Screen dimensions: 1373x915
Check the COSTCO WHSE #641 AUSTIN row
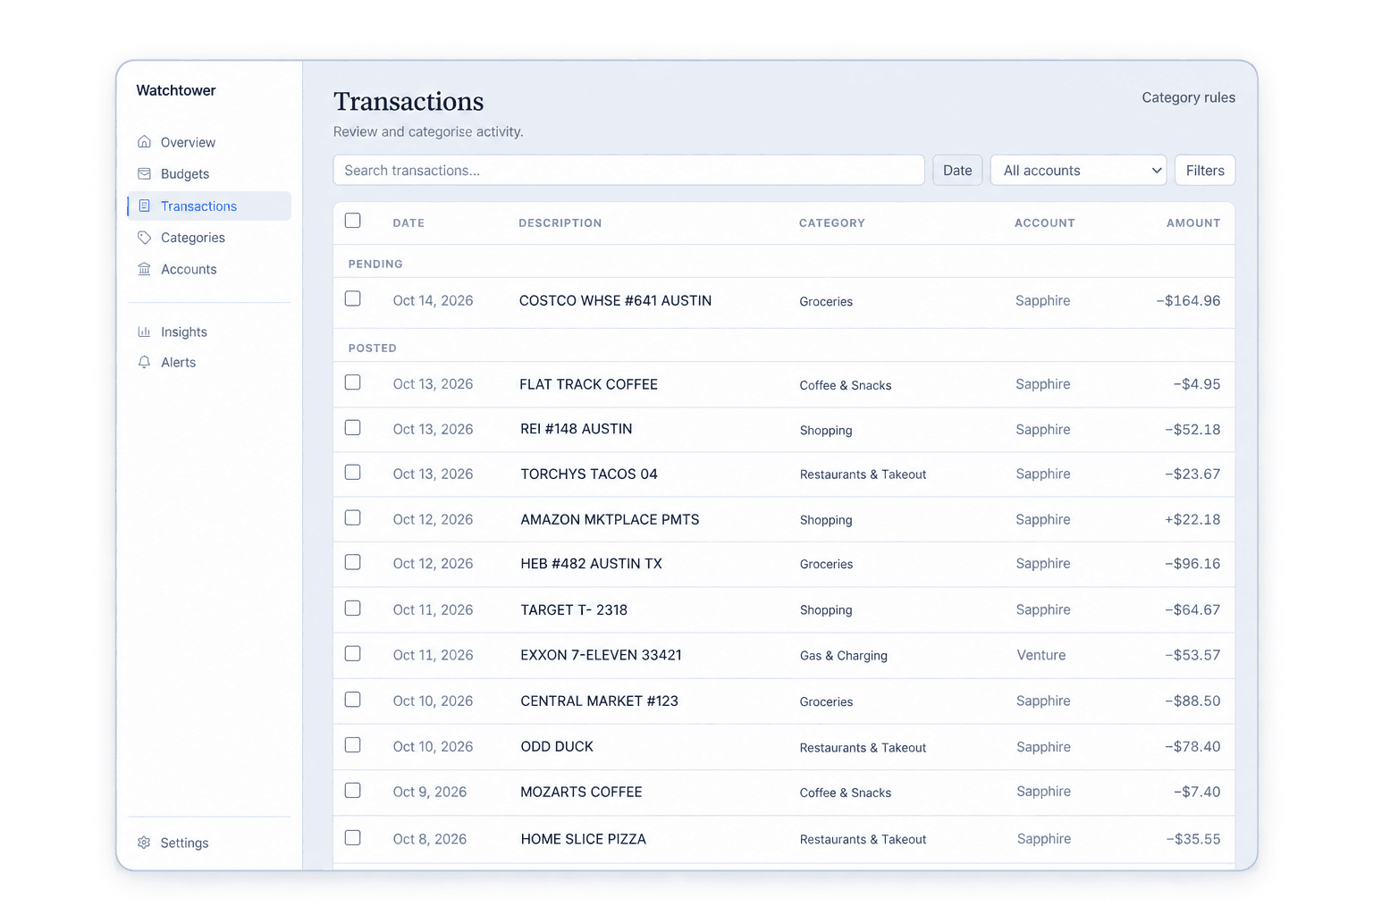[353, 298]
